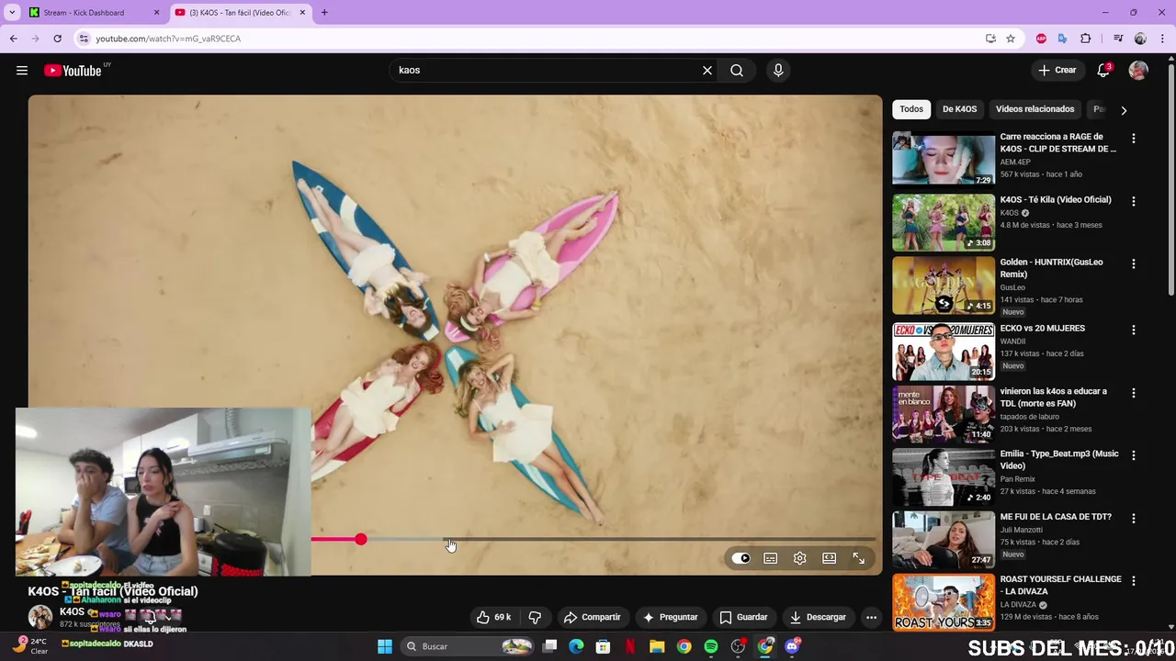Open Adblock Plus extension
Image resolution: width=1176 pixels, height=661 pixels.
tap(1041, 39)
